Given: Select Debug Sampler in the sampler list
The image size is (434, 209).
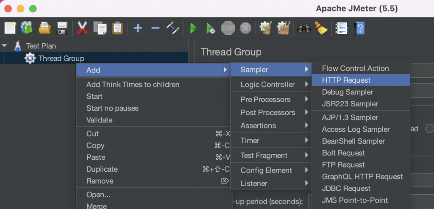Looking at the screenshot, I should click(347, 92).
